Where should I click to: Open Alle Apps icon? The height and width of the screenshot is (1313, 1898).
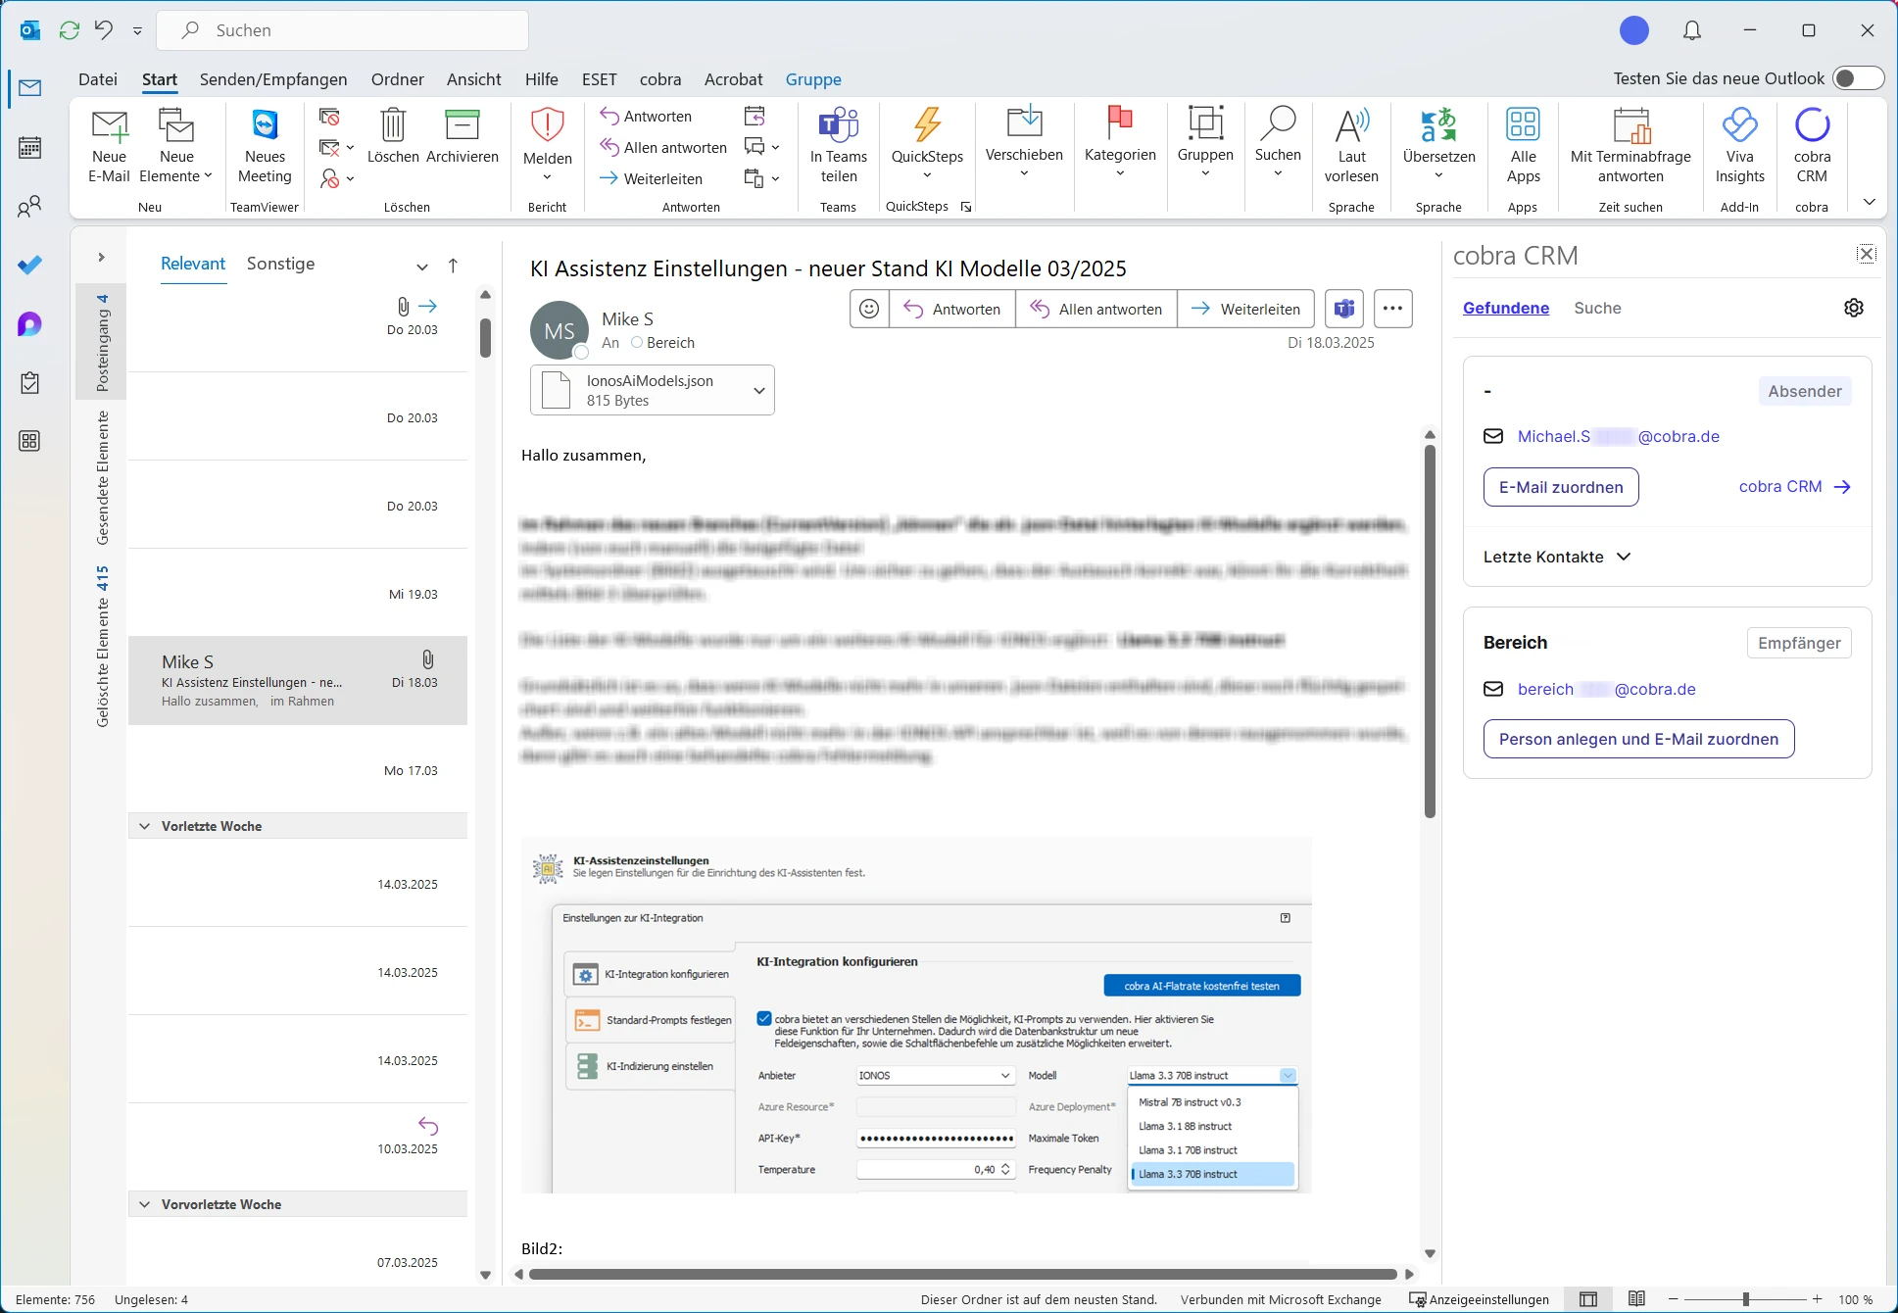(1523, 125)
